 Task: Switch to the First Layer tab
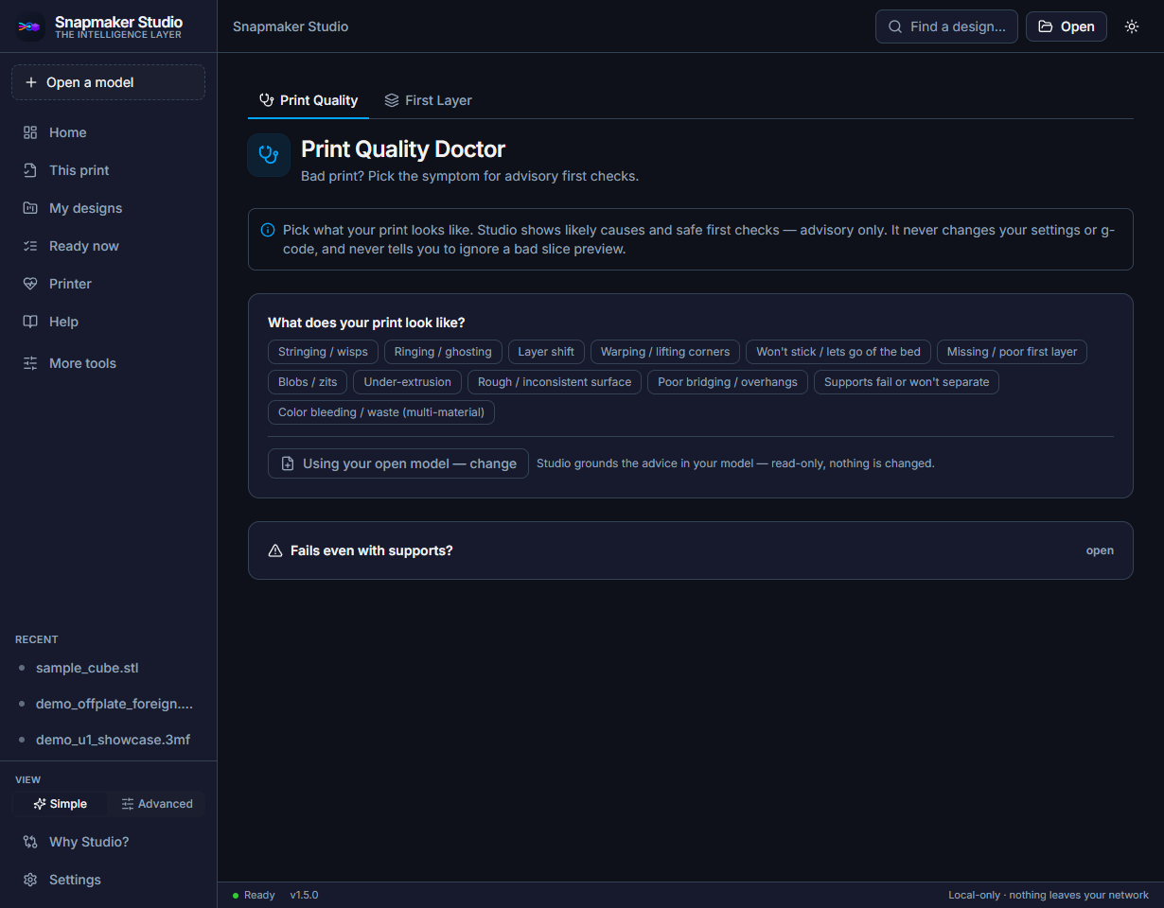click(428, 100)
